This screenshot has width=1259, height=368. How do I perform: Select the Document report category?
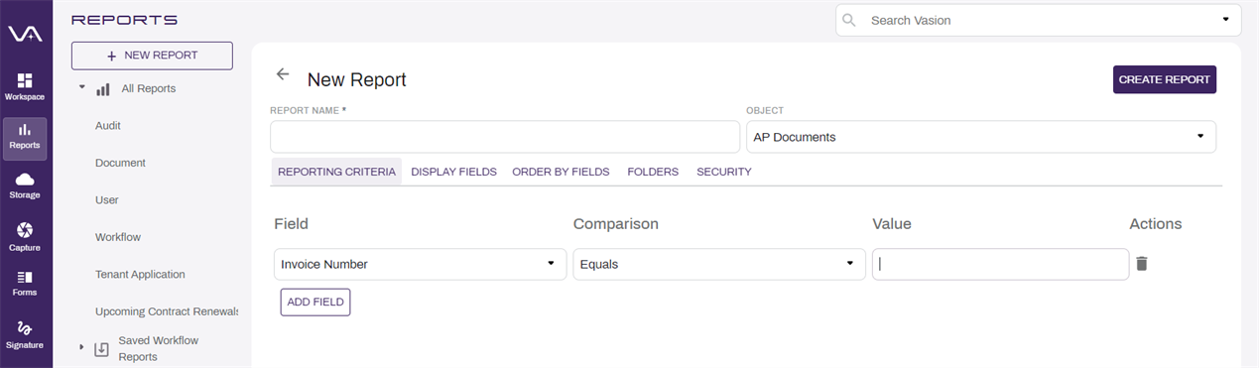120,163
